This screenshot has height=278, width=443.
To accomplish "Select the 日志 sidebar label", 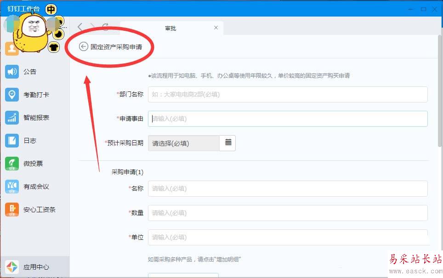I will point(30,141).
